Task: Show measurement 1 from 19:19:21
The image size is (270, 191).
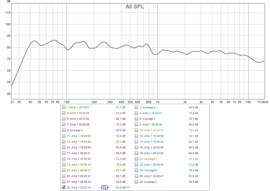Action: [x=64, y=107]
